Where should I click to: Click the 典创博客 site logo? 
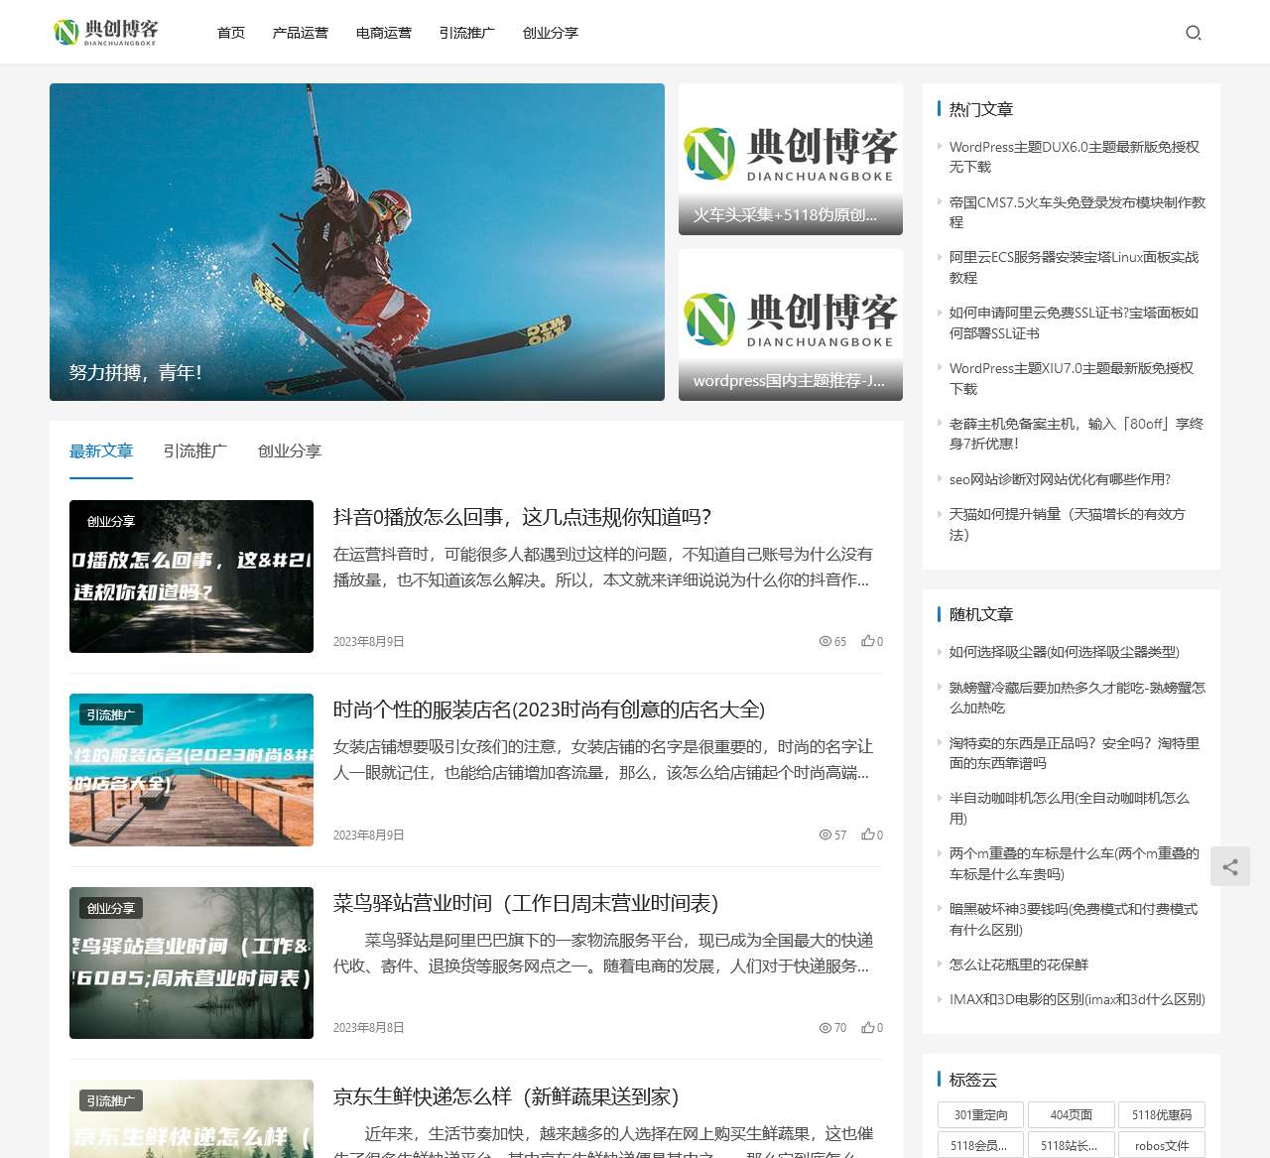[x=106, y=32]
